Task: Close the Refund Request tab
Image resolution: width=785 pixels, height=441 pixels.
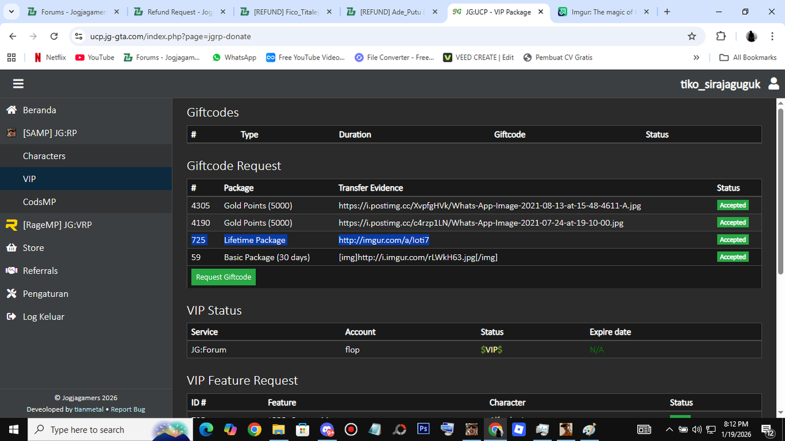Action: (223, 12)
